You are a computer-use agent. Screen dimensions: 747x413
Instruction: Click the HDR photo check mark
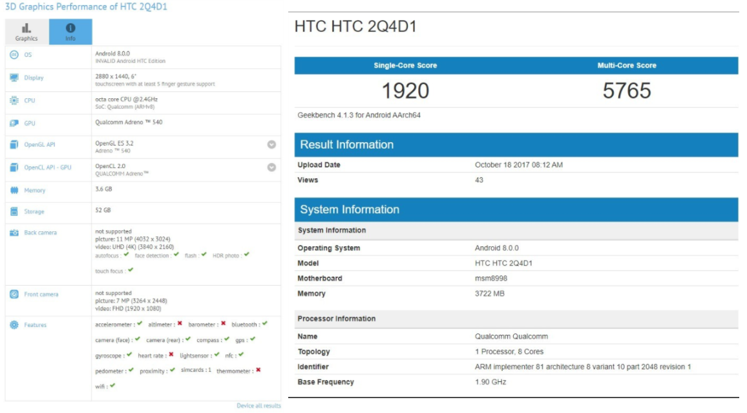[x=247, y=255]
